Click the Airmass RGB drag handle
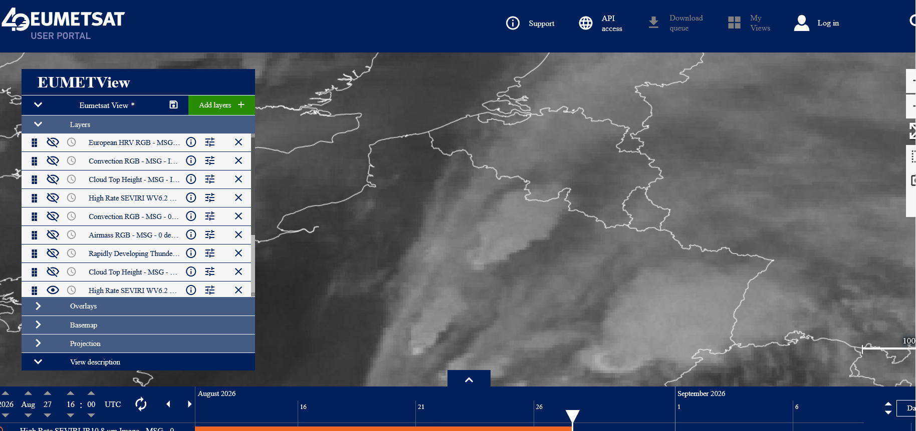916x431 pixels. pyautogui.click(x=34, y=235)
